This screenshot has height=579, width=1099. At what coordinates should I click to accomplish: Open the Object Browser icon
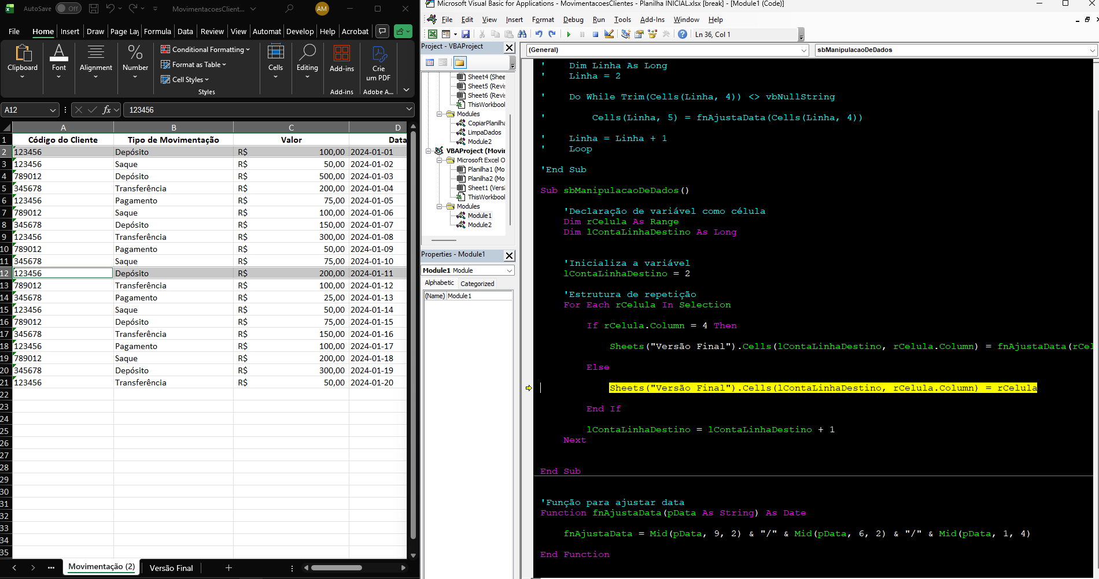pos(652,35)
